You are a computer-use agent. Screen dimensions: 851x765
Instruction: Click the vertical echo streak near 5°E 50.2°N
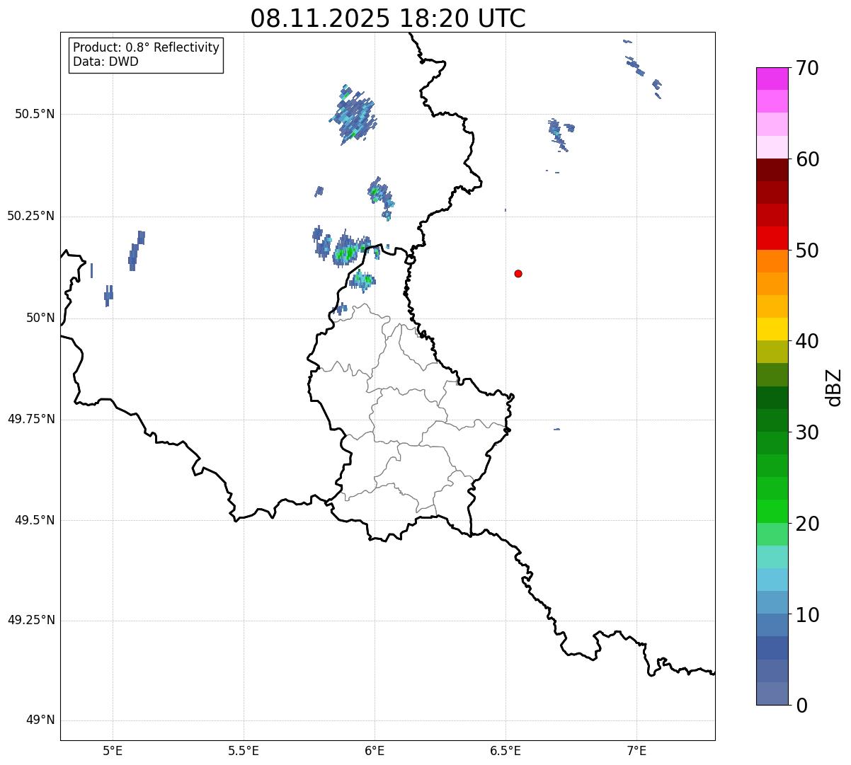click(137, 250)
